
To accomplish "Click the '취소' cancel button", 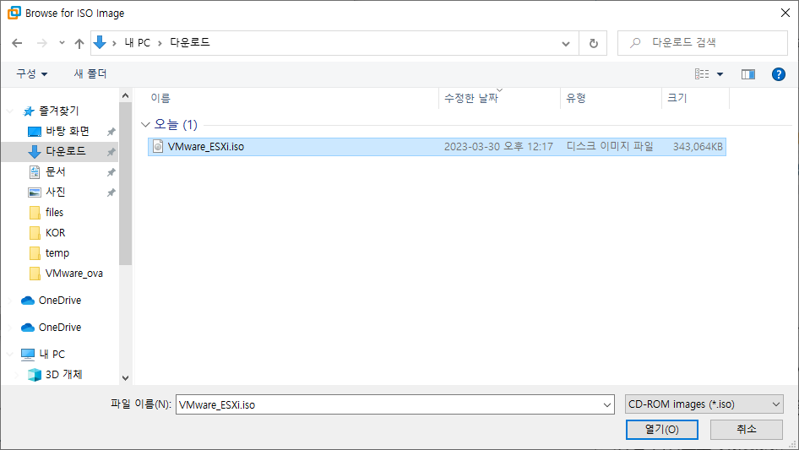I will (747, 430).
